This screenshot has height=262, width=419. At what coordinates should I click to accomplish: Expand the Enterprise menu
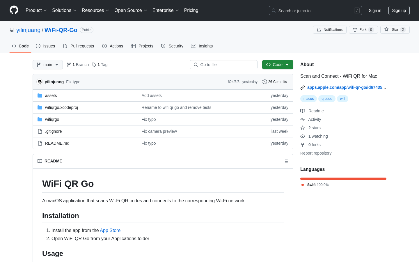pos(166,10)
